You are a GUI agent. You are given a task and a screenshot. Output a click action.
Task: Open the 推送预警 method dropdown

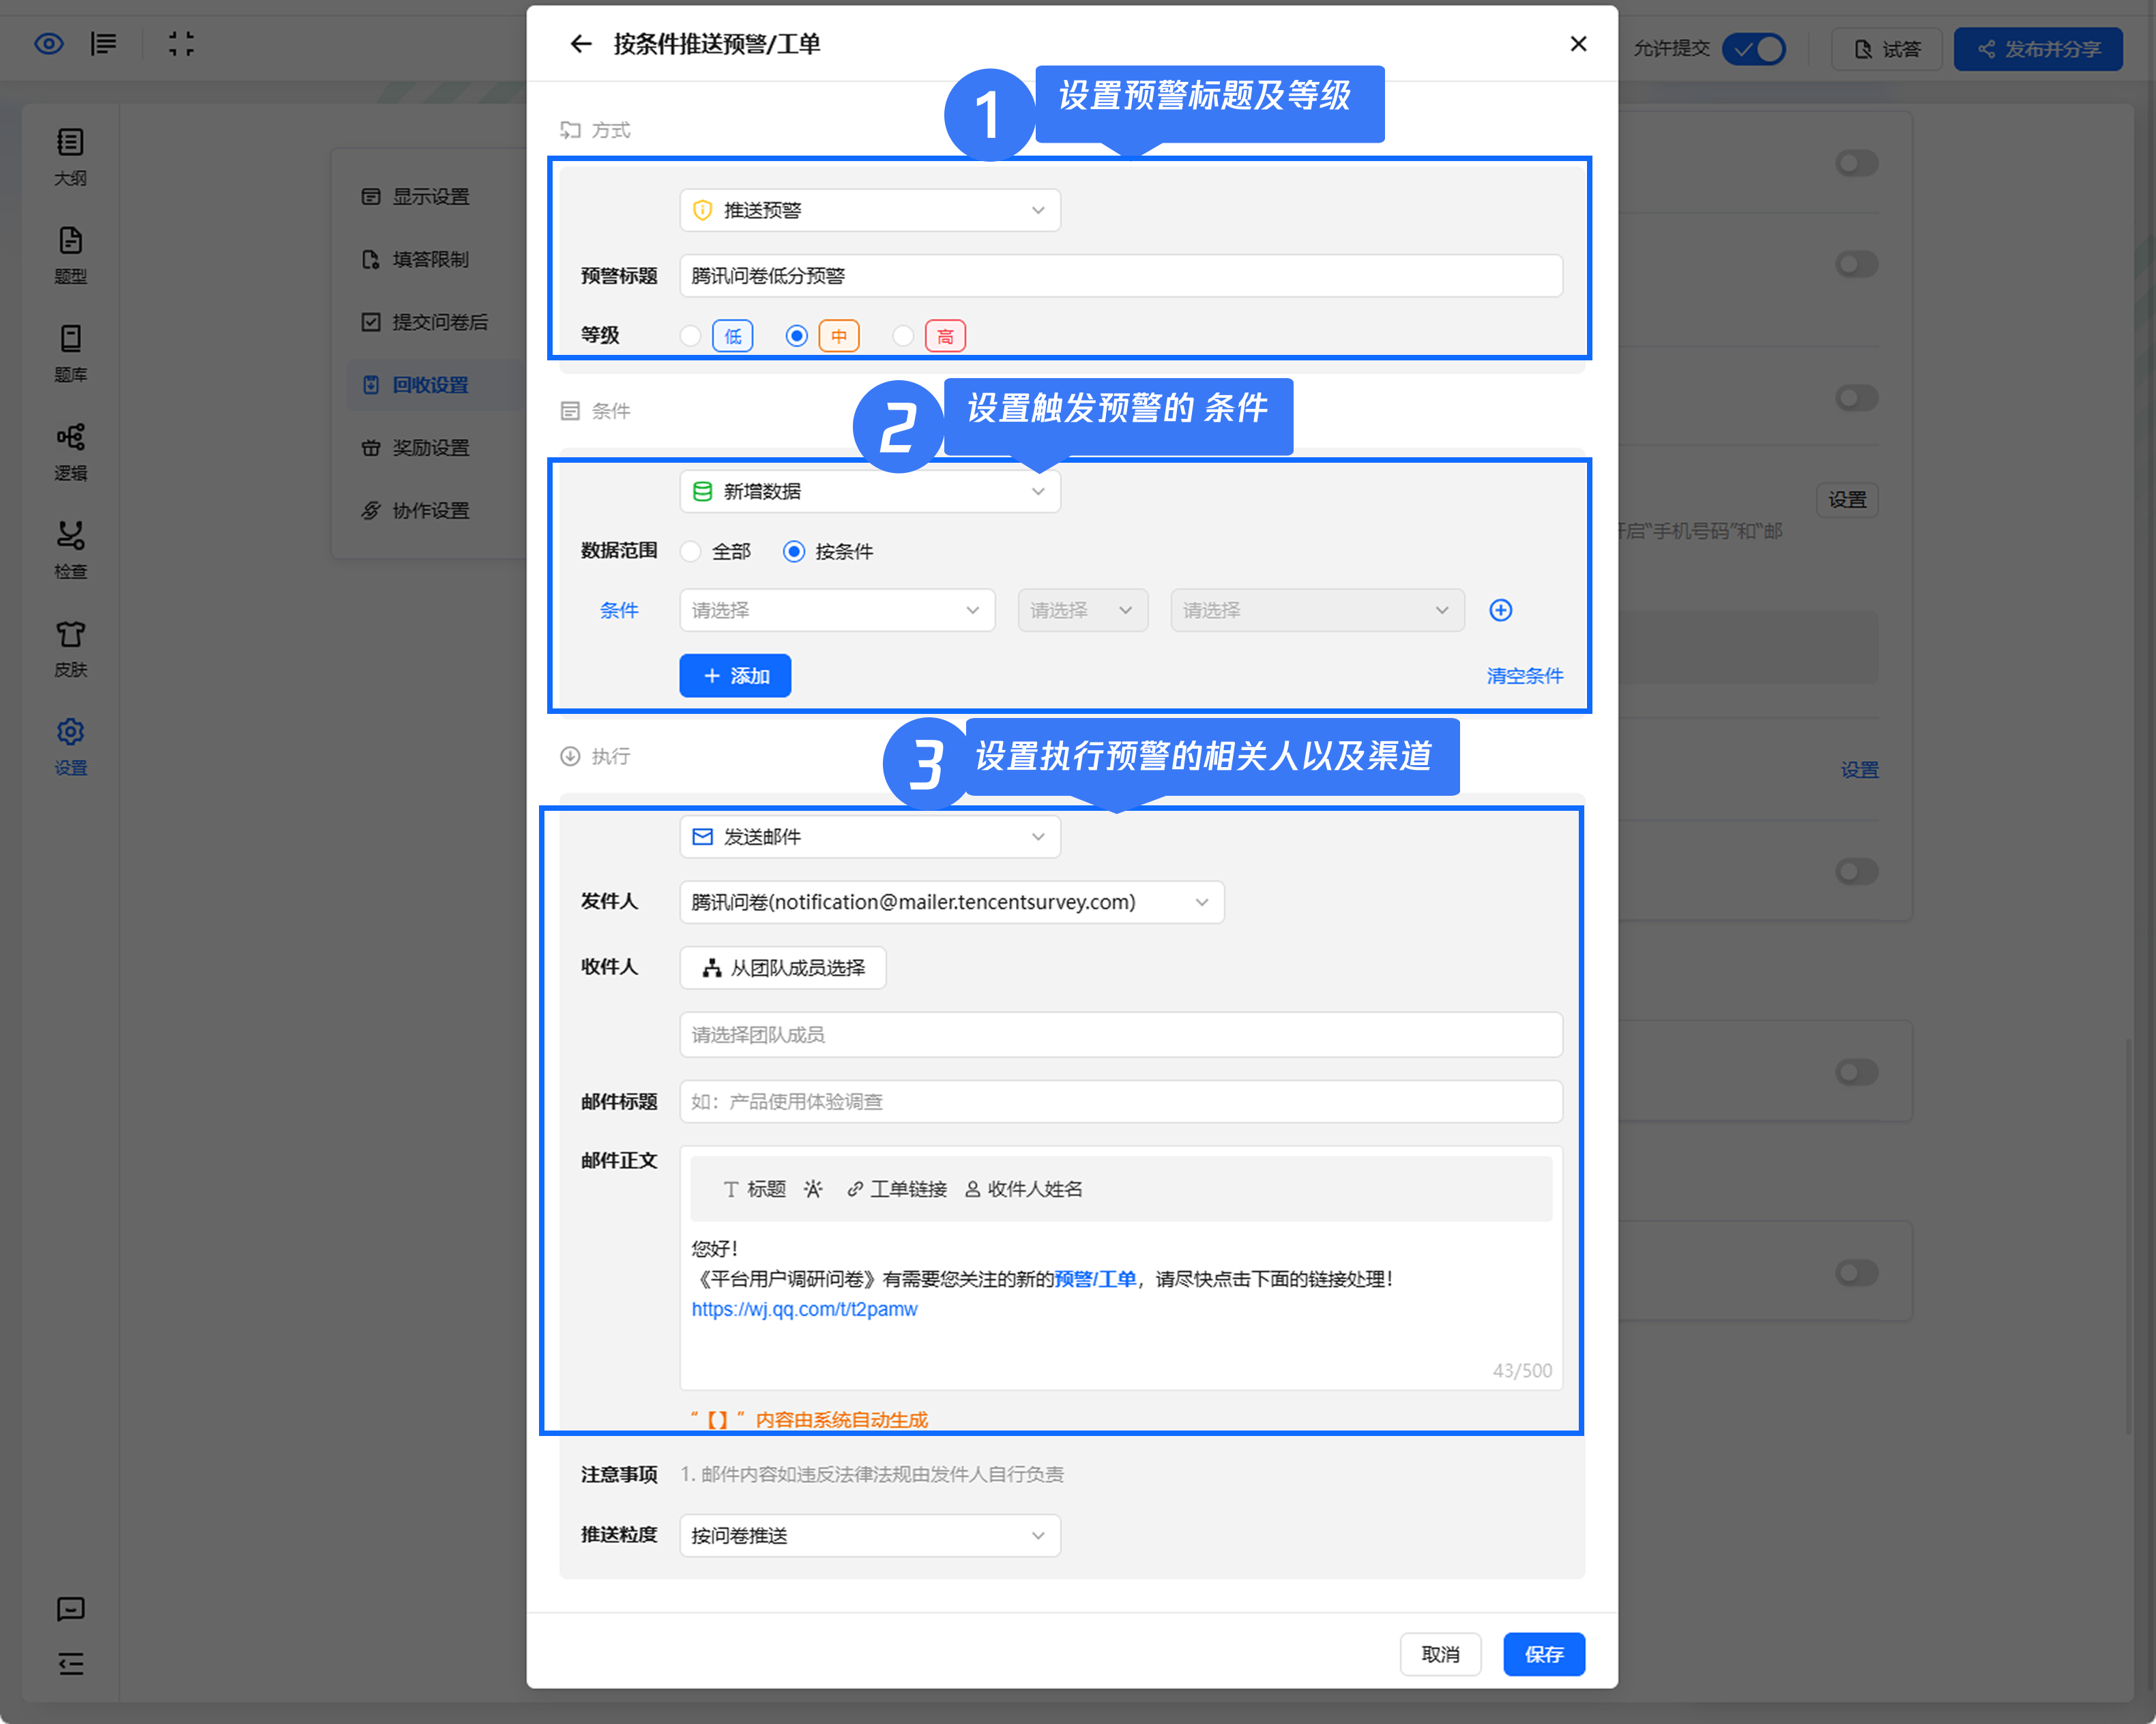click(870, 210)
